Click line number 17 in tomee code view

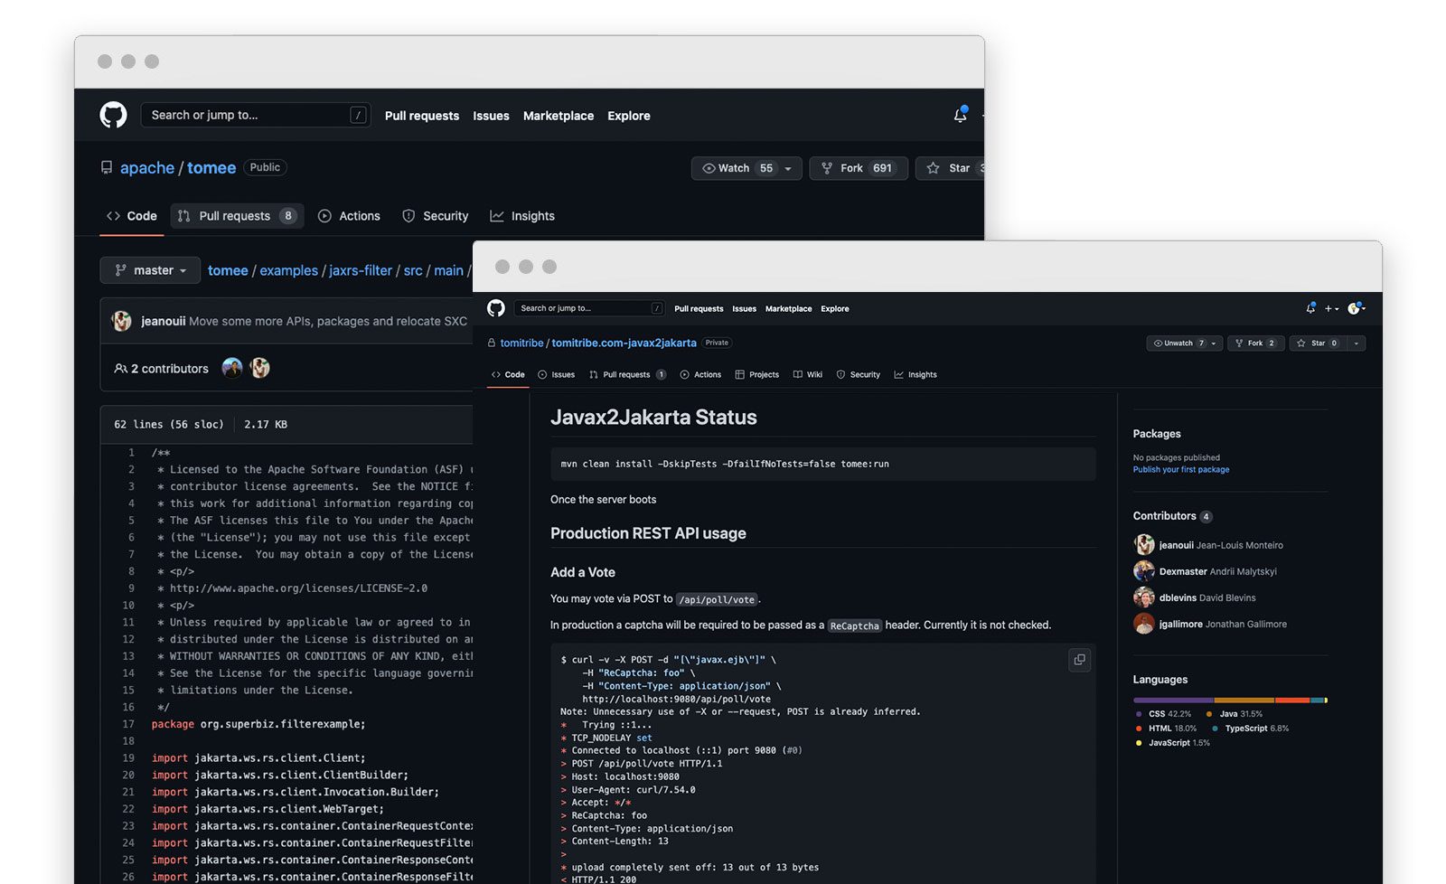[x=128, y=724]
